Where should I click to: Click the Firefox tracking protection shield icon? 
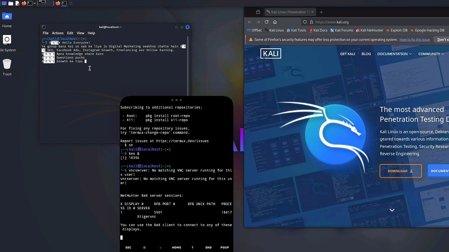tap(305, 22)
